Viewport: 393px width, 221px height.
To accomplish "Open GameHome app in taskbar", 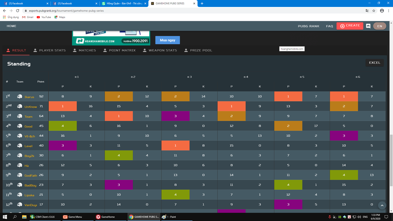I will click(108, 217).
